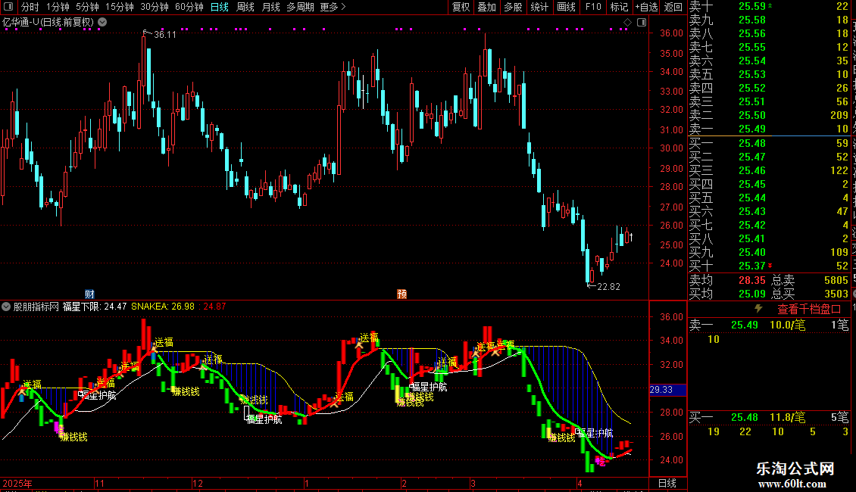This screenshot has height=492, width=856.
Task: Click the diamond icon at chart top-right
Action: click(627, 23)
